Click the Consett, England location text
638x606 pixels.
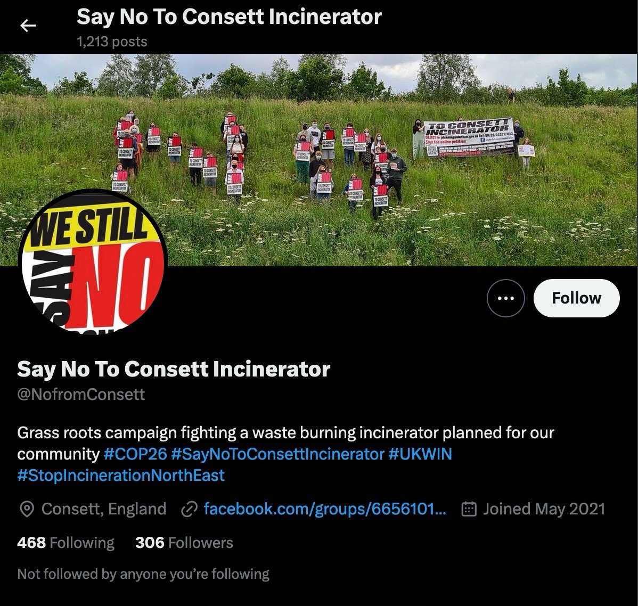point(104,509)
